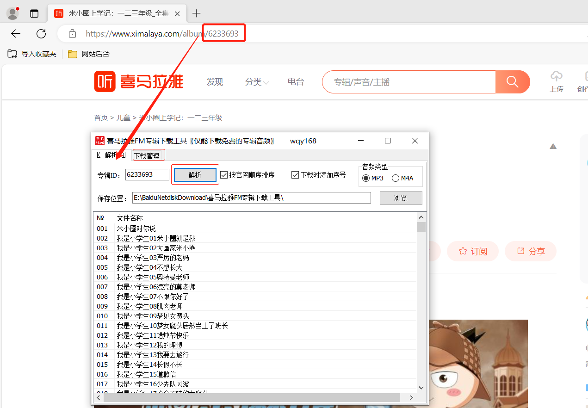The width and height of the screenshot is (588, 408).
Task: Open the 发现 navigation link
Action: (215, 82)
